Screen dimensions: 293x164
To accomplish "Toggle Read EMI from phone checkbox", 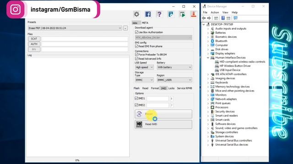I will click(136, 46).
